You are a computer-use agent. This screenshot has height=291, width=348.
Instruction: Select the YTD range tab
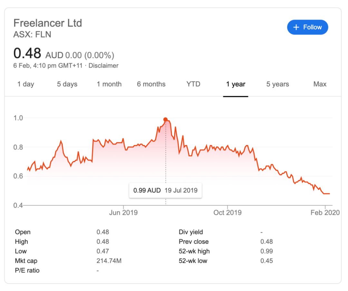pos(193,84)
